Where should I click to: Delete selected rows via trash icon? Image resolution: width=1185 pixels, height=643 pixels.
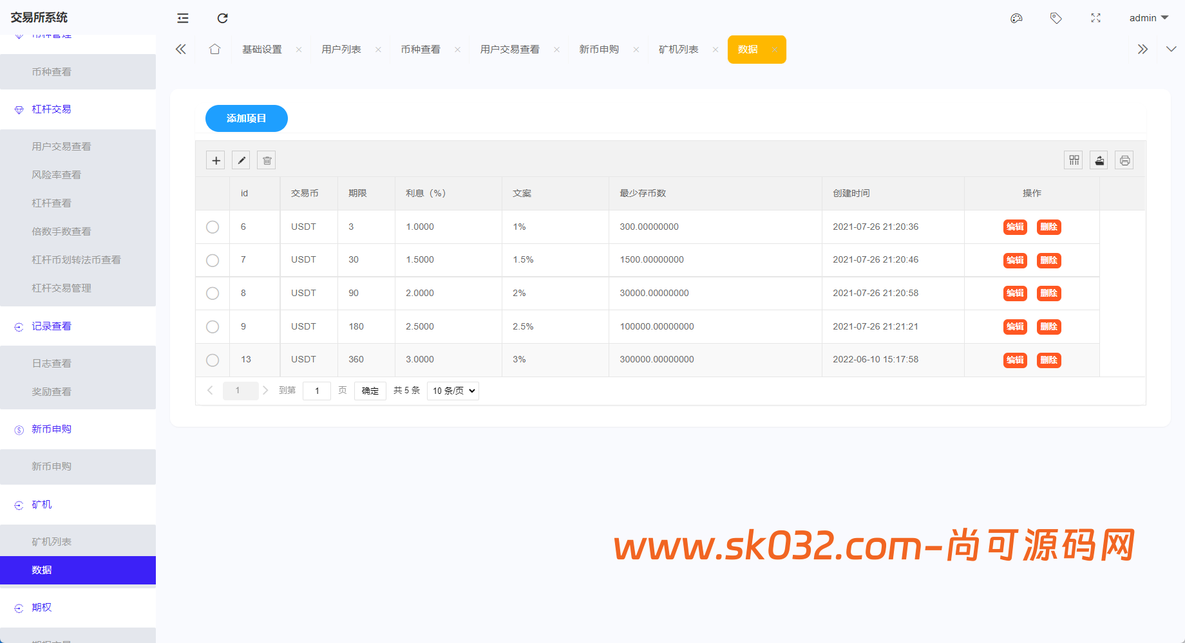click(266, 160)
